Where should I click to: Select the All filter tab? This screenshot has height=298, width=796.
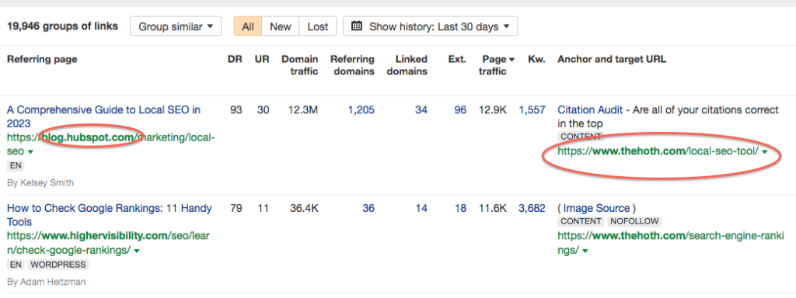248,26
